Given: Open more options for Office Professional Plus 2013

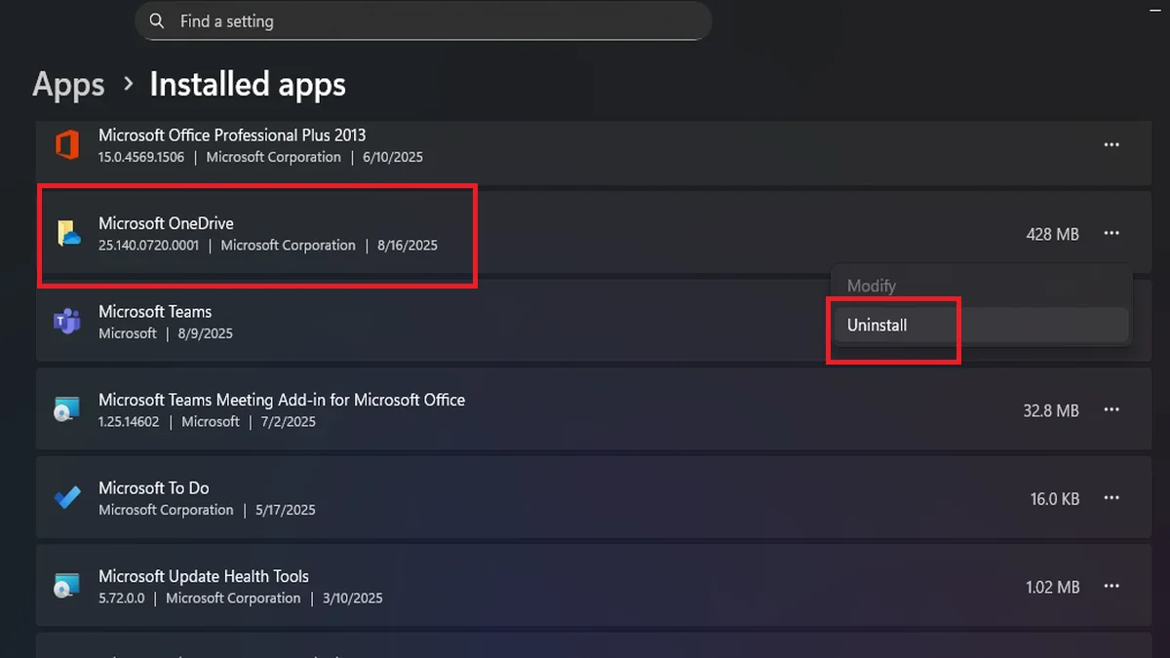Looking at the screenshot, I should coord(1111,145).
